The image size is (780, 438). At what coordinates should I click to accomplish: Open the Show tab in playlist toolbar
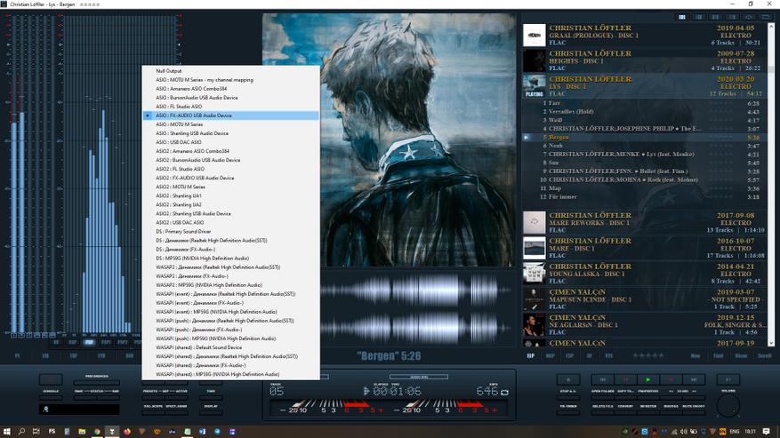[741, 356]
